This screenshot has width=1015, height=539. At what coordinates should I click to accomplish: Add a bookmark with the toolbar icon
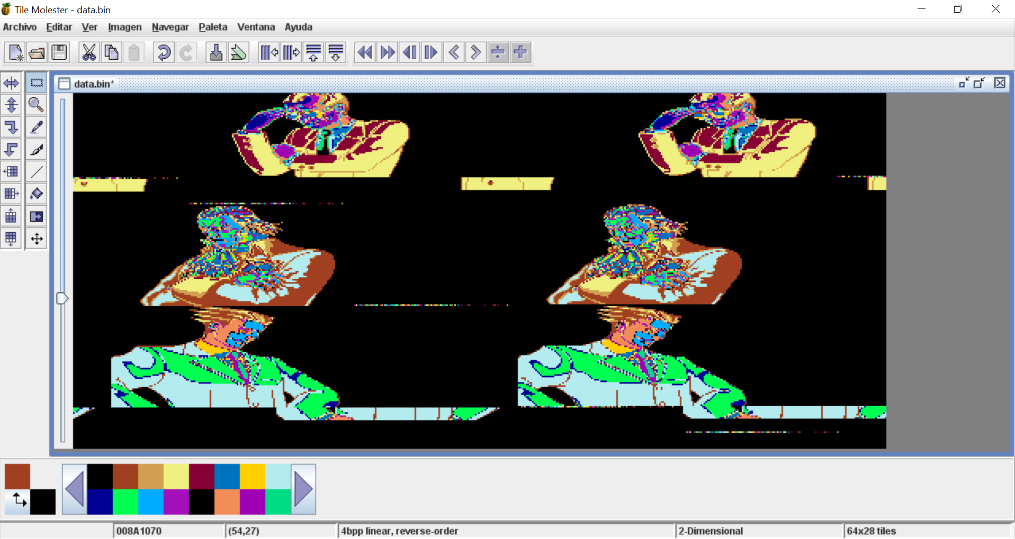pyautogui.click(x=238, y=52)
